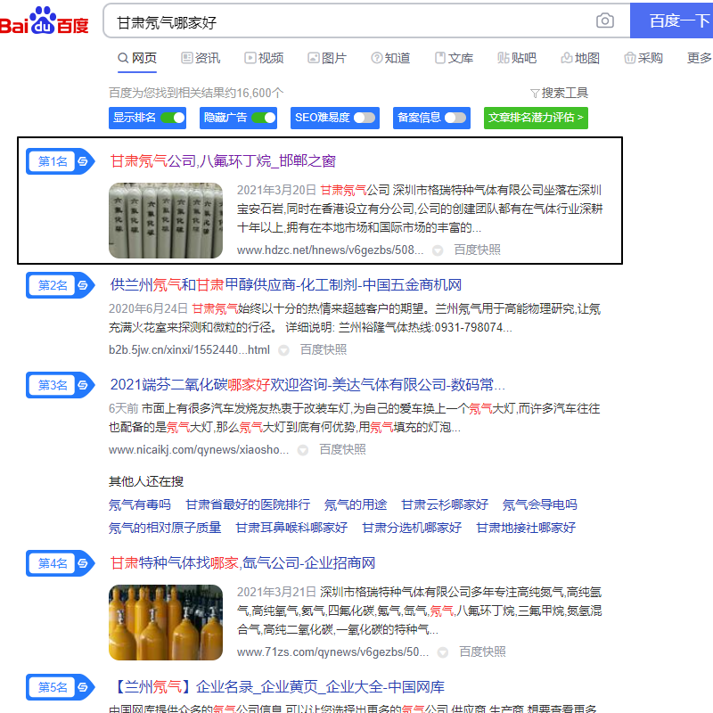The height and width of the screenshot is (713, 713).
Task: Click the Baidu logo
Action: [x=44, y=20]
